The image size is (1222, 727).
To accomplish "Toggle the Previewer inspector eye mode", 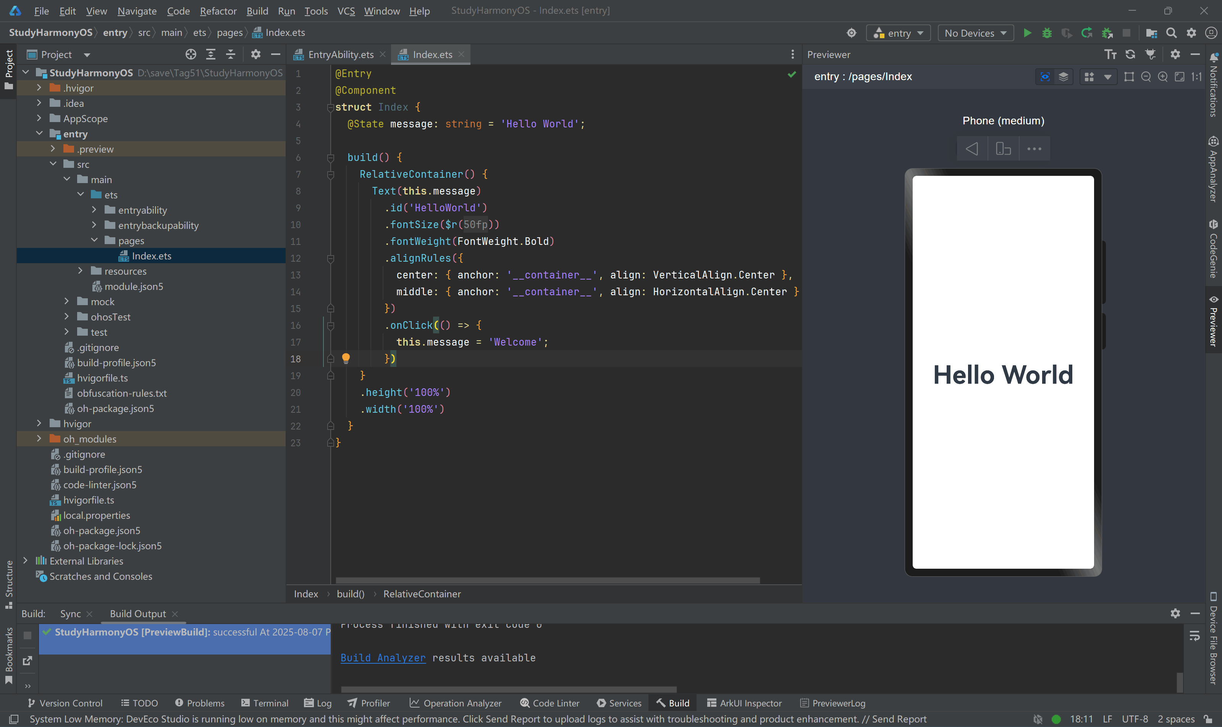I will tap(1045, 77).
